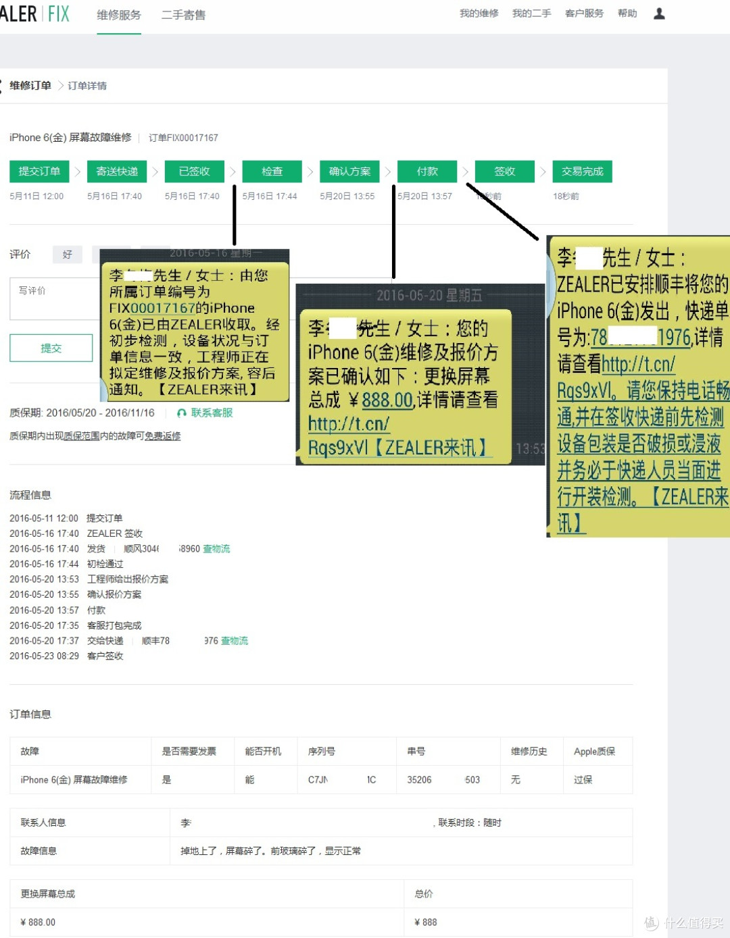Click the 5月11日 12:00 submission timestamp
Screen dimensions: 730x938
[x=36, y=197]
